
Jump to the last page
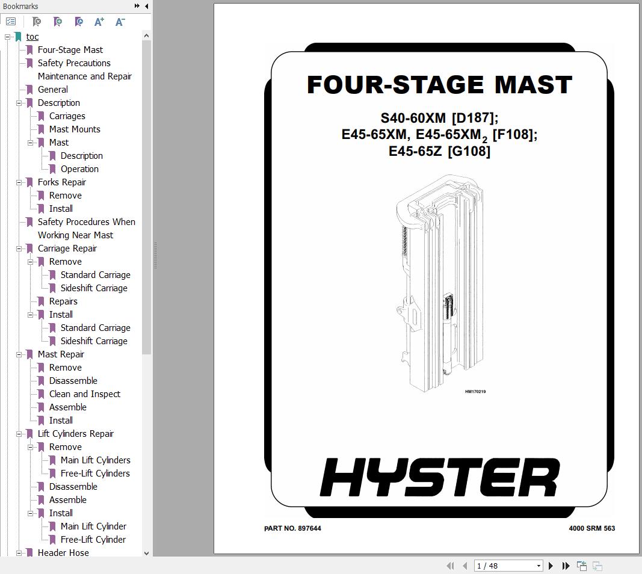click(x=566, y=566)
